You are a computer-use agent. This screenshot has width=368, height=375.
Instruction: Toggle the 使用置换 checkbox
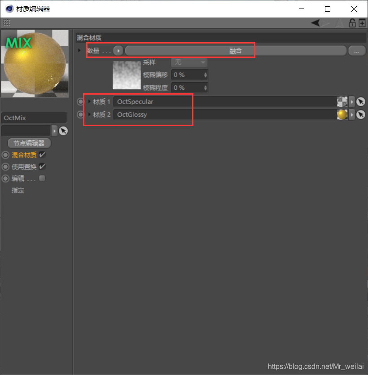click(x=42, y=166)
